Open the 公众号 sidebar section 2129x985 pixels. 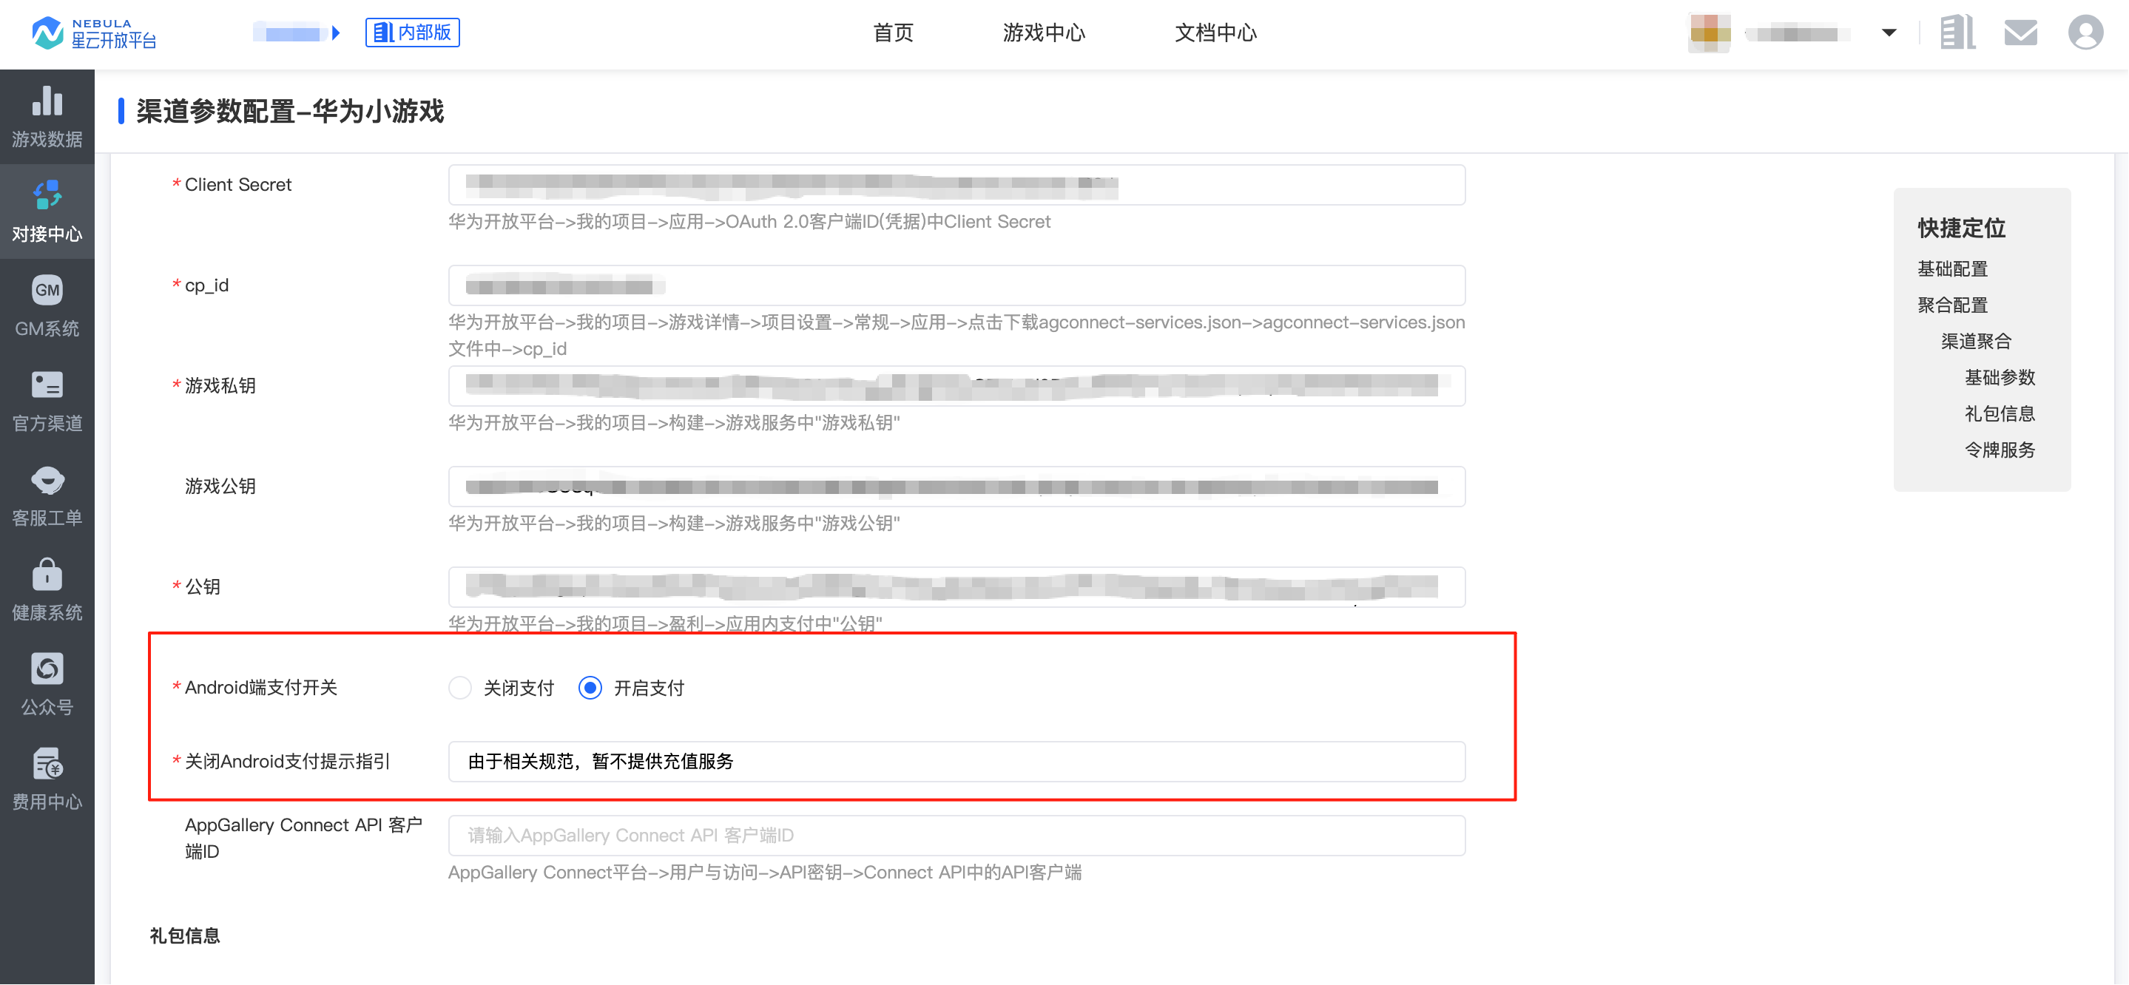point(47,685)
